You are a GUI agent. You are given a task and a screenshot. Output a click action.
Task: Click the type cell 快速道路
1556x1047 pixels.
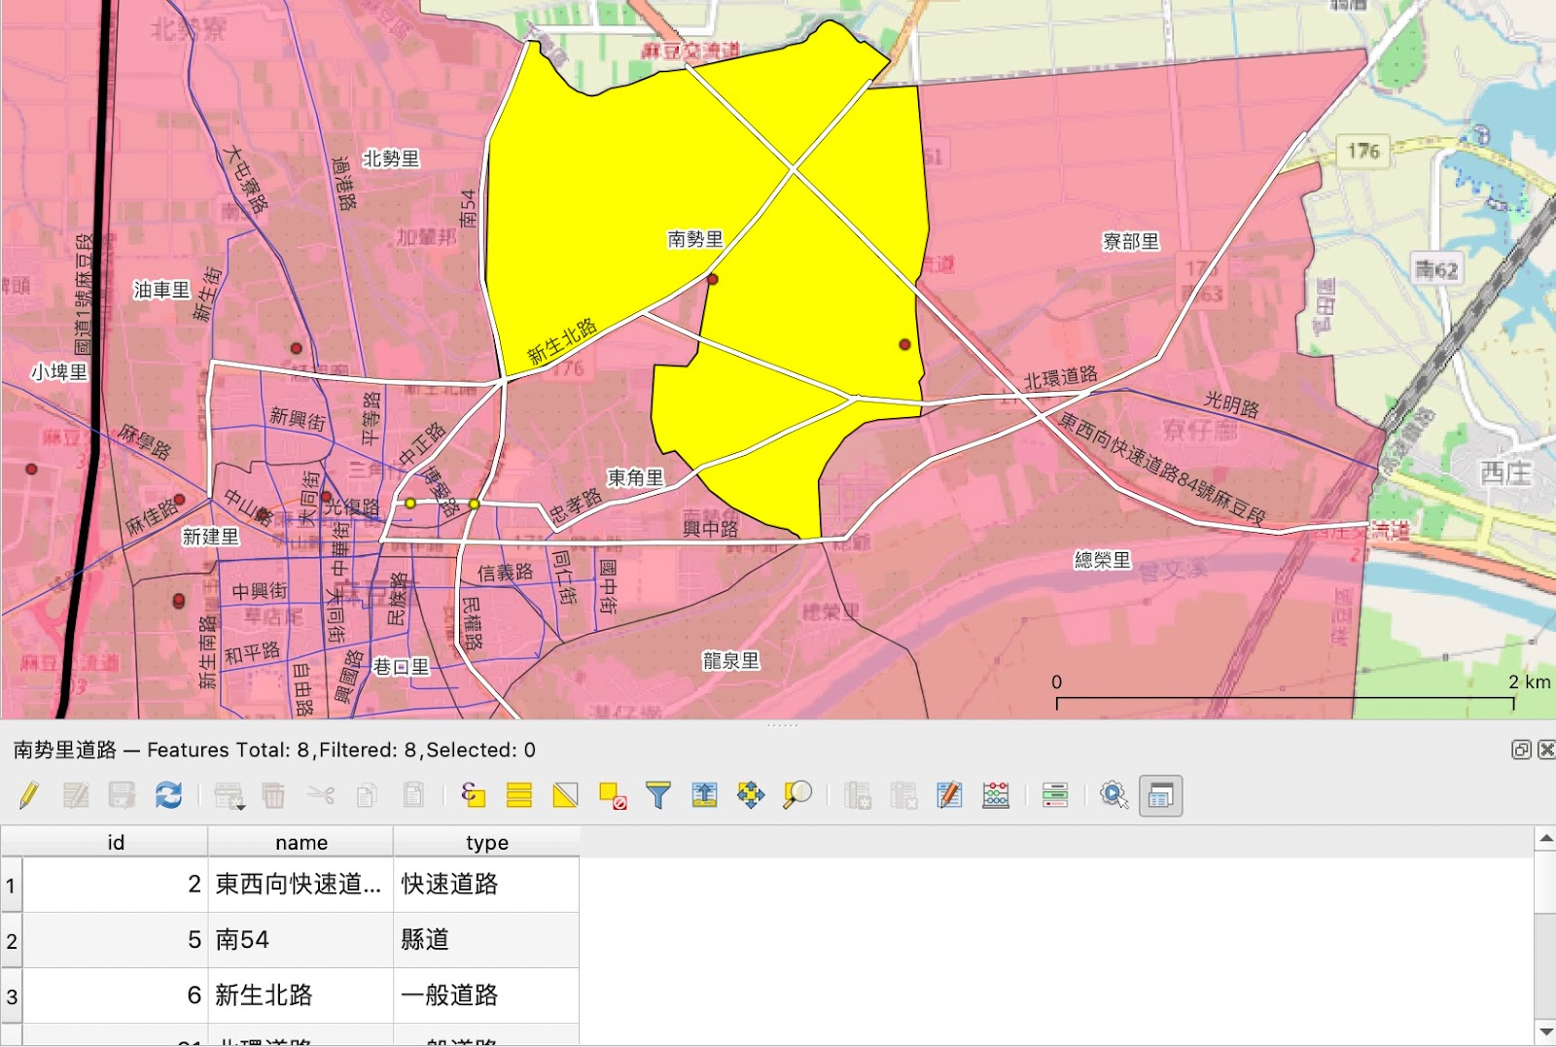click(x=486, y=885)
